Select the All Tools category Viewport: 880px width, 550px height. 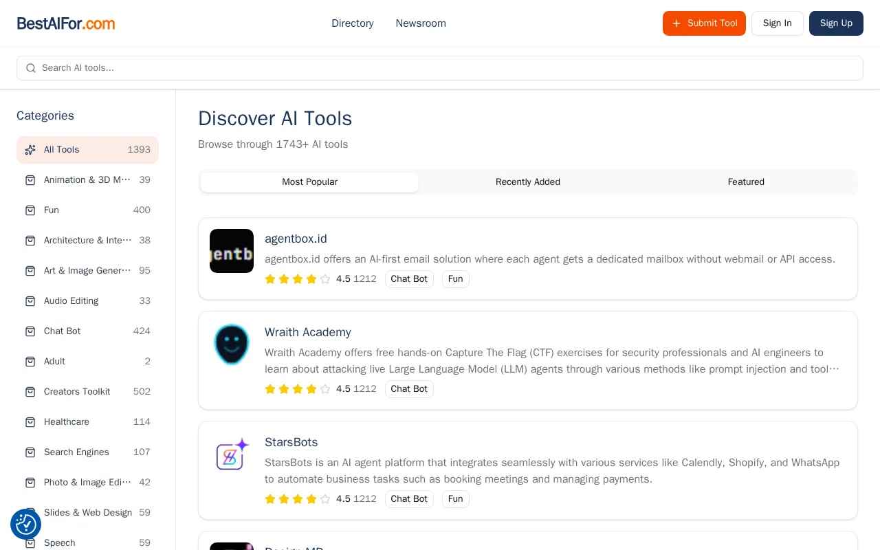pos(87,150)
